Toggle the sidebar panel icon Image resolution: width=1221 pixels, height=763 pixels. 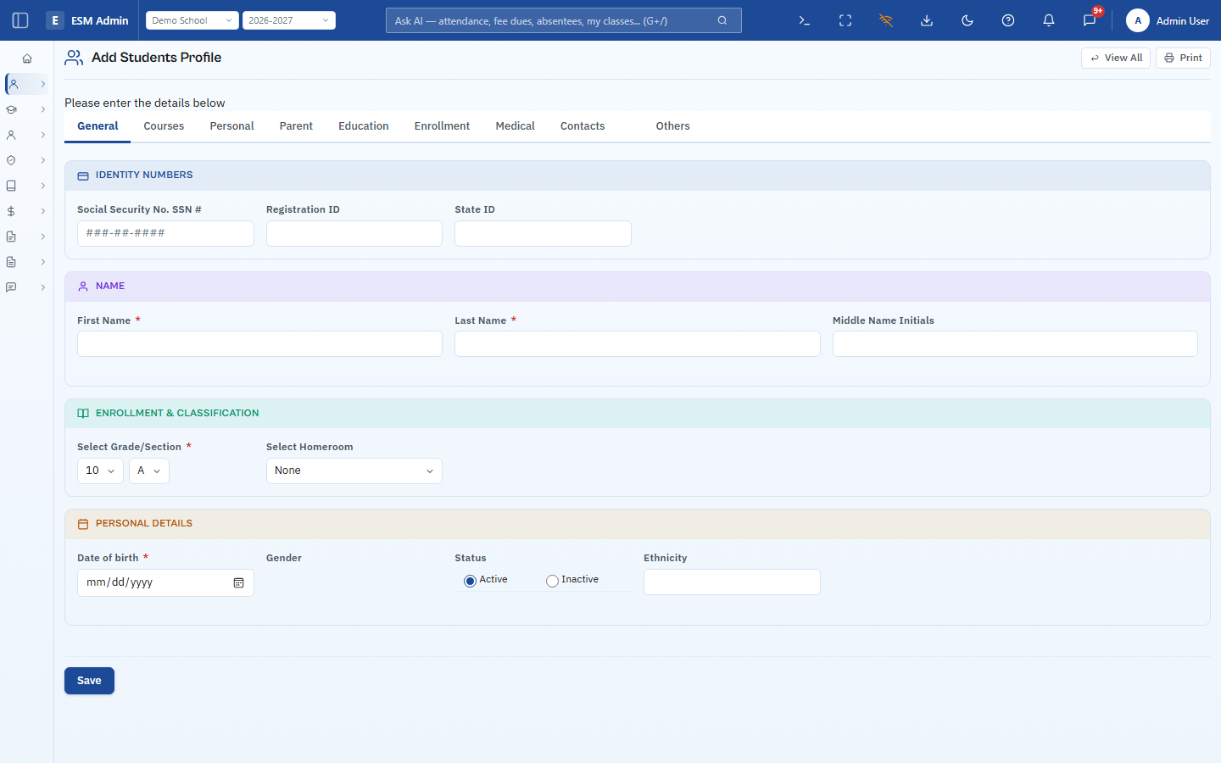pyautogui.click(x=20, y=20)
